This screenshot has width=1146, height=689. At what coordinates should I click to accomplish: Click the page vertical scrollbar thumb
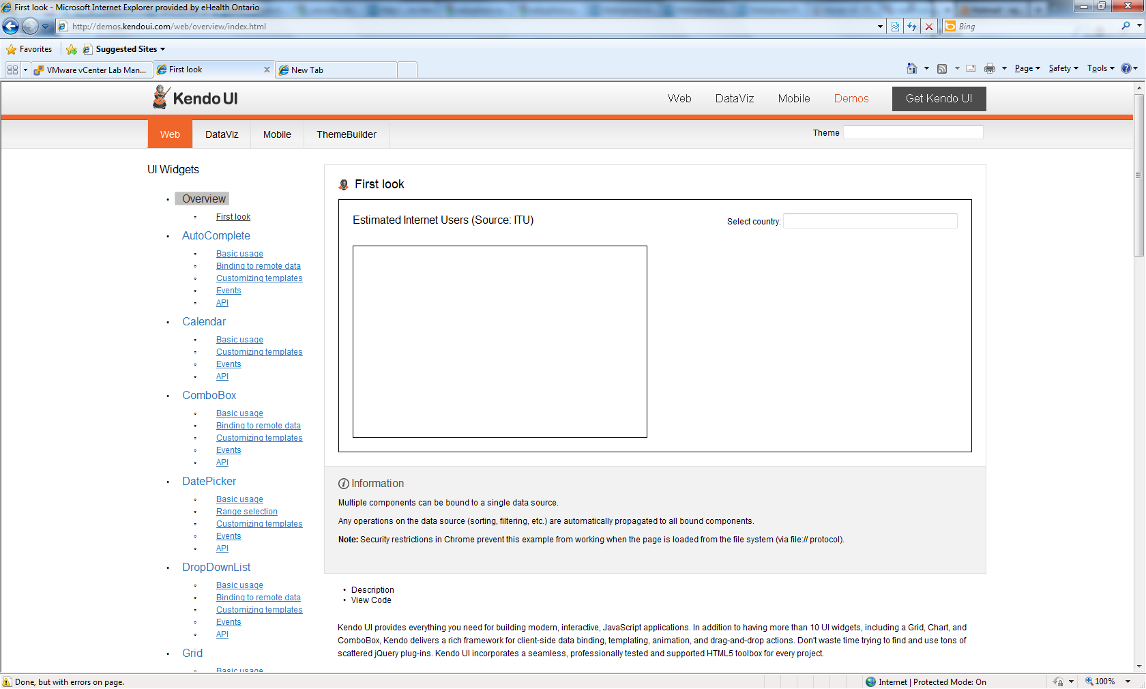[1138, 175]
